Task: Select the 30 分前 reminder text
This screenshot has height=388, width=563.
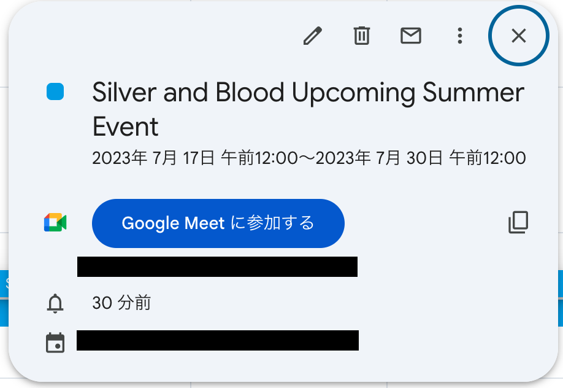Action: coord(121,303)
